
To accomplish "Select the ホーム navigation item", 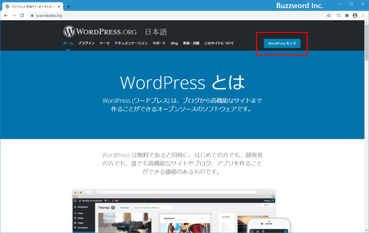I will click(68, 44).
